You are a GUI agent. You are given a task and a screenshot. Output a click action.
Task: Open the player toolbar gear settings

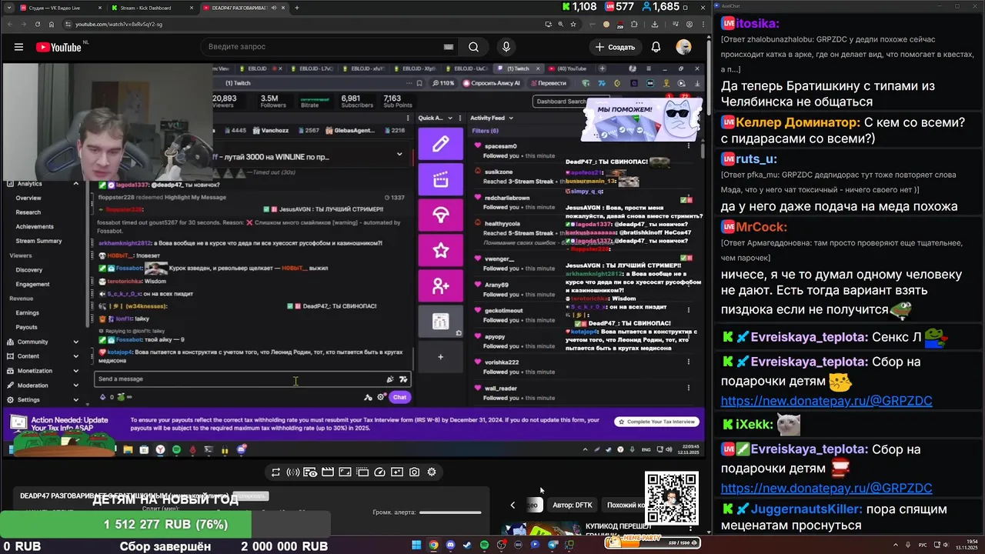pos(432,472)
